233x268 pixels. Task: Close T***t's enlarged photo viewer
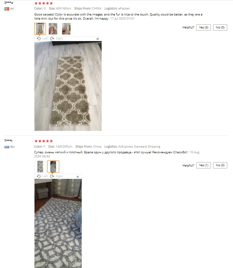click(x=78, y=177)
